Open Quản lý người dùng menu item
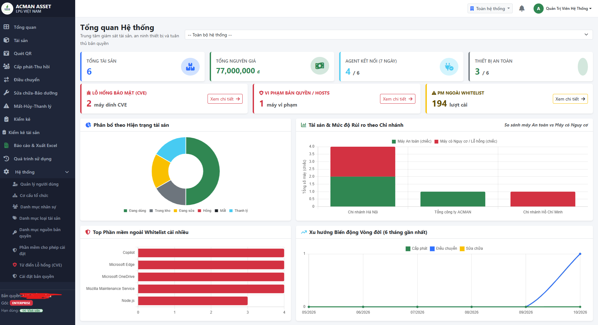Viewport: 598px width, 325px height. (38, 184)
